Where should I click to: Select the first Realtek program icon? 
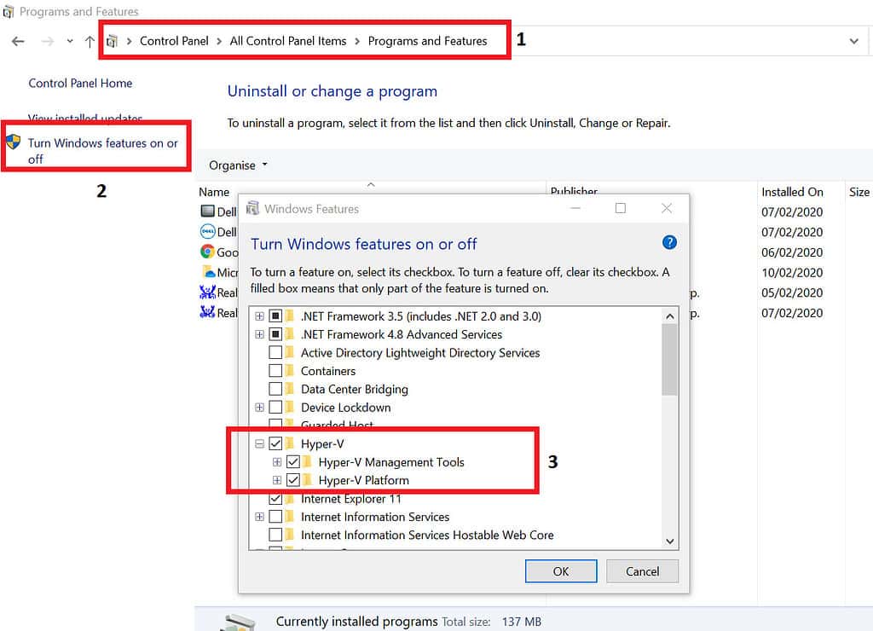[x=207, y=292]
